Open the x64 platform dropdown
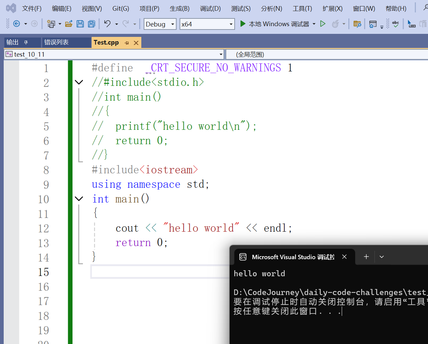Viewport: 428px width, 344px height. (x=207, y=24)
